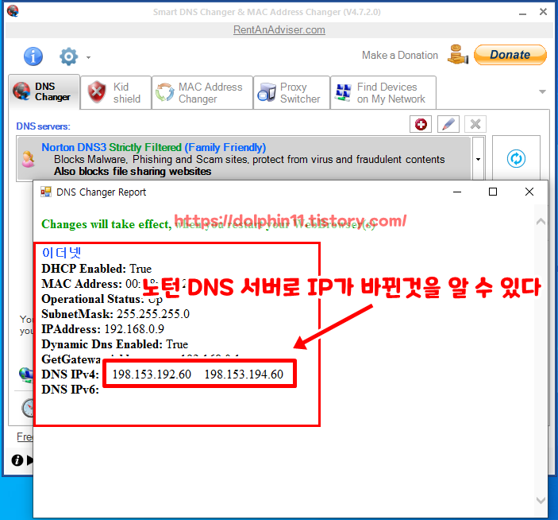Click the Make a Donation text
558x520 pixels.
tap(400, 55)
